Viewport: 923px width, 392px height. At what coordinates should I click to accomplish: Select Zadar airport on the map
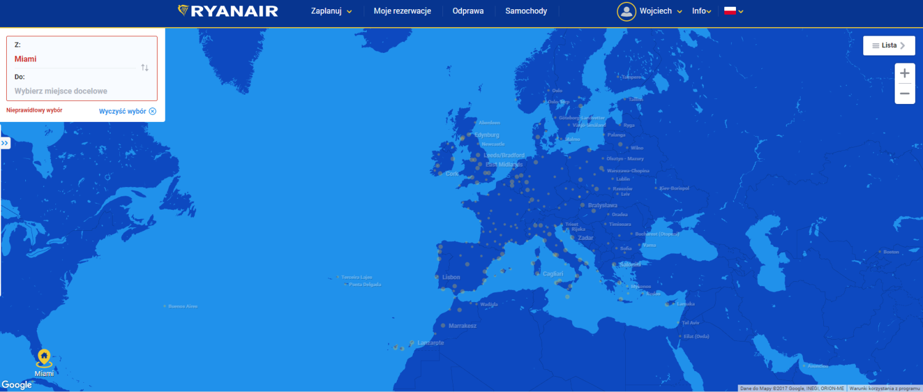pos(585,238)
